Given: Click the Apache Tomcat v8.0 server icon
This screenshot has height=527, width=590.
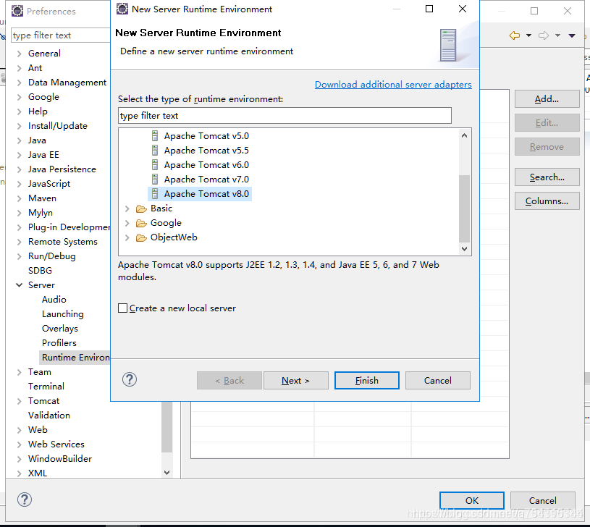Looking at the screenshot, I should [x=155, y=194].
